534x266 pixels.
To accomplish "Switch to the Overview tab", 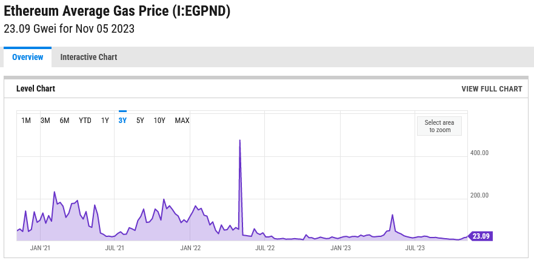I will pyautogui.click(x=28, y=57).
